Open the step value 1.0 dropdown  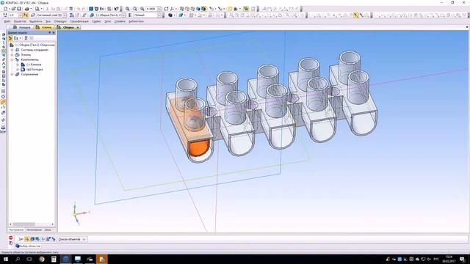click(21, 15)
